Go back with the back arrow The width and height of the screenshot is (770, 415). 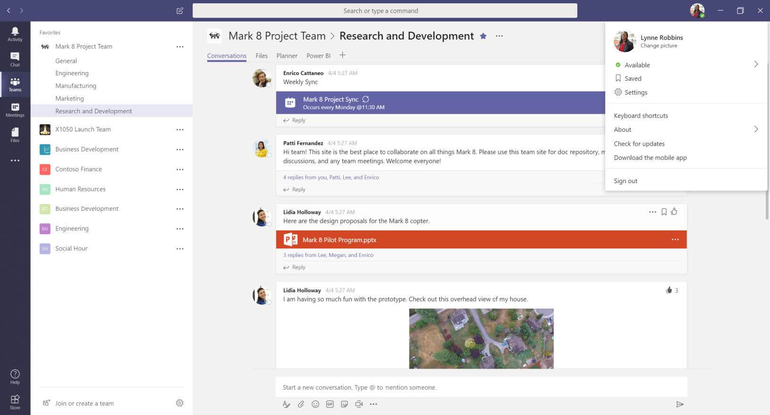(x=8, y=10)
